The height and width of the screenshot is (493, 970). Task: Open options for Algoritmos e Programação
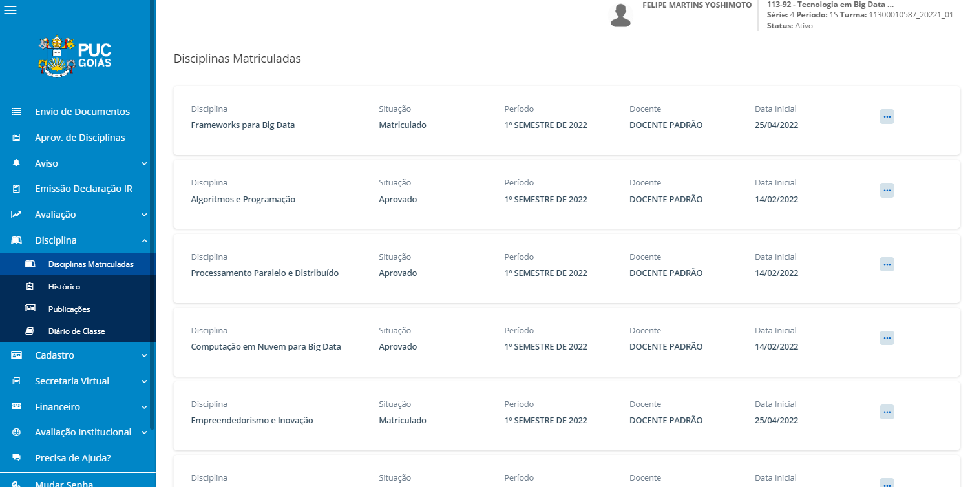coord(887,190)
